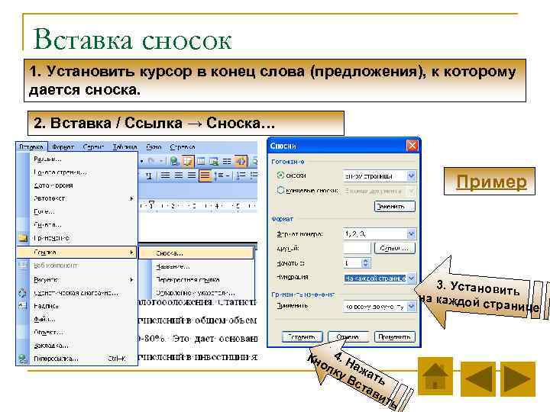Click the Применить button at the dialog bottom
Viewport: 550px width, 412px height.
point(395,337)
